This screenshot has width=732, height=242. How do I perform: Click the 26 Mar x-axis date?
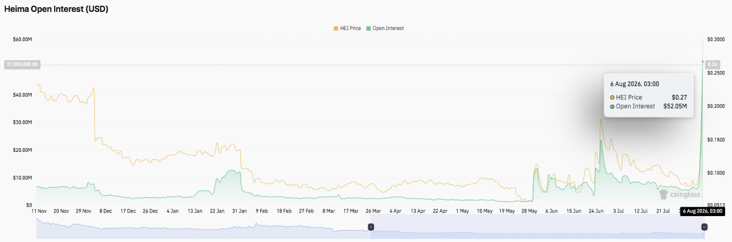pyautogui.click(x=373, y=211)
